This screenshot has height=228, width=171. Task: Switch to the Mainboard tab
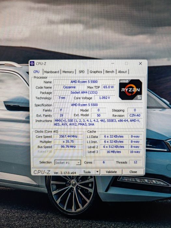point(51,72)
